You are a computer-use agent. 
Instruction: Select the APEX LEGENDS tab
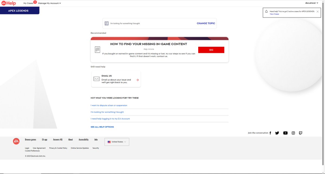pyautogui.click(x=19, y=11)
